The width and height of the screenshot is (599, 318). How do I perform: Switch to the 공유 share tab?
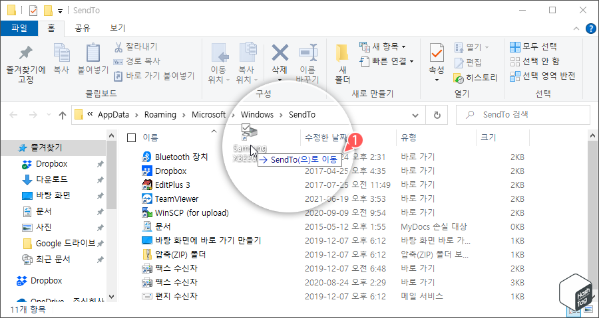tap(83, 28)
